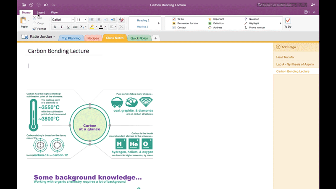Toggle underline formatting
Screen dimensions: 336x189
68,27
